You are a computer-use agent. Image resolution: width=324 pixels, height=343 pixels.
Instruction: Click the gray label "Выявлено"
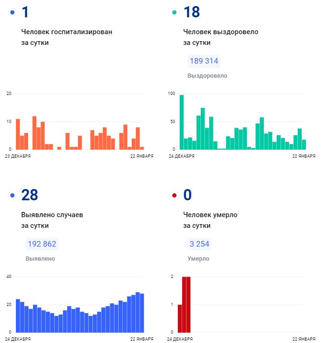pos(40,259)
